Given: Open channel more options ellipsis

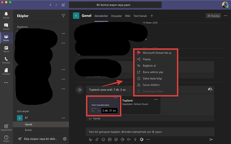Looking at the screenshot, I should pos(226,16).
